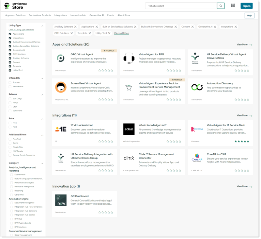Click Virtual Agent for PPM headset icon
The height and width of the screenshot is (239, 261).
(129, 58)
